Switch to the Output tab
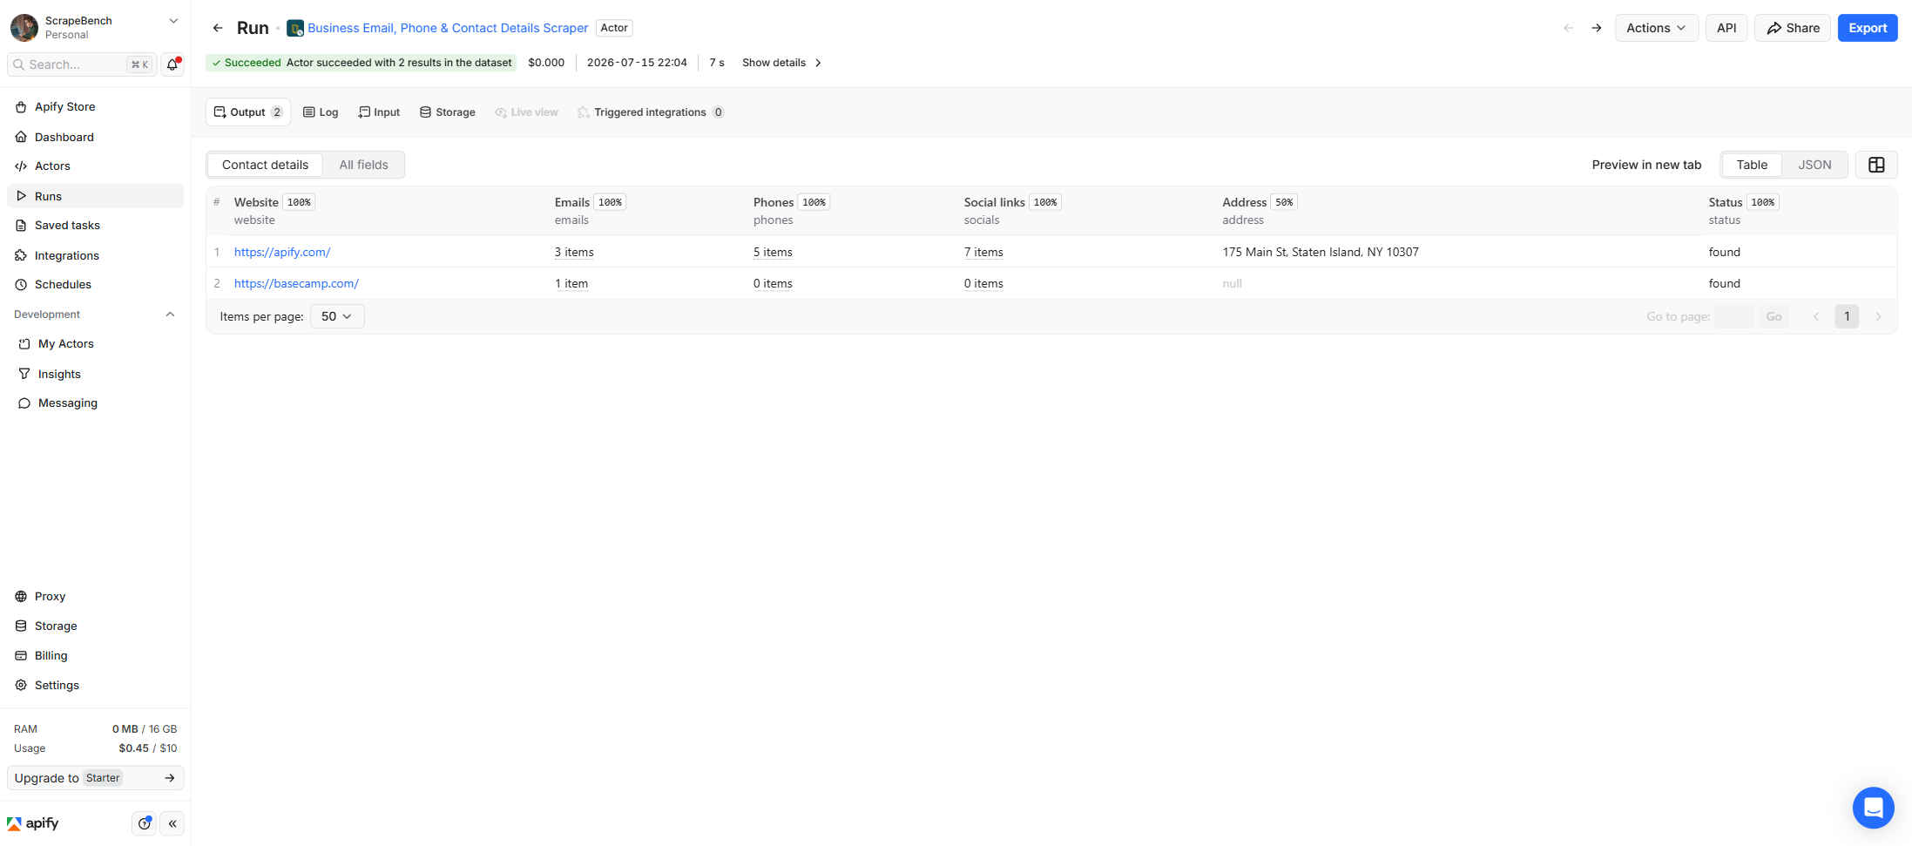Screen dimensions: 1912x846 coord(248,112)
